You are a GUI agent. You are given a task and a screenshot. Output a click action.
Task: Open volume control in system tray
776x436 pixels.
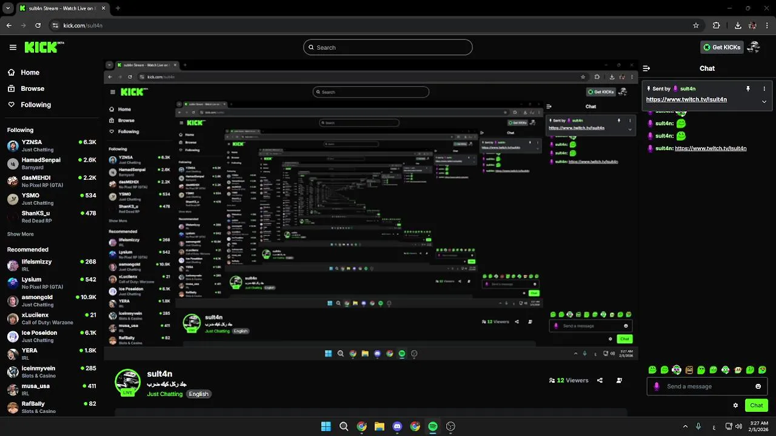click(x=738, y=426)
